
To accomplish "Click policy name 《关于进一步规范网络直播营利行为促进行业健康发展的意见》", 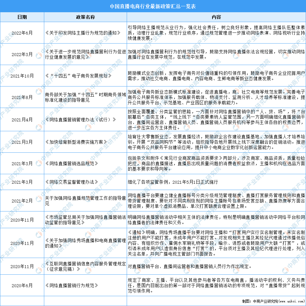I will (85, 54).
